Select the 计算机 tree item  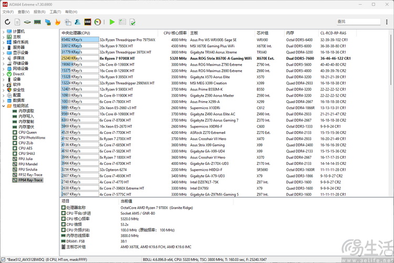(18, 31)
